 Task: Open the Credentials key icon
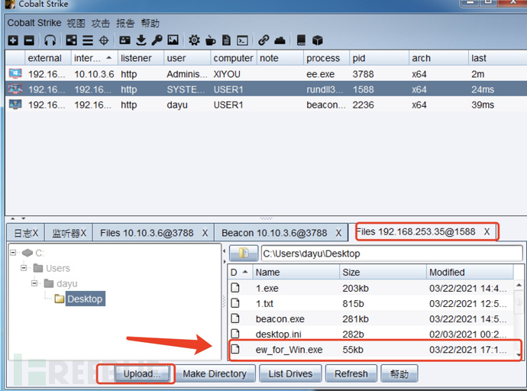[157, 40]
